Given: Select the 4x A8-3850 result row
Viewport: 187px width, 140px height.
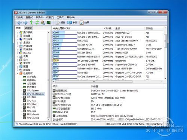Looking at the screenshot, I should [108, 72].
